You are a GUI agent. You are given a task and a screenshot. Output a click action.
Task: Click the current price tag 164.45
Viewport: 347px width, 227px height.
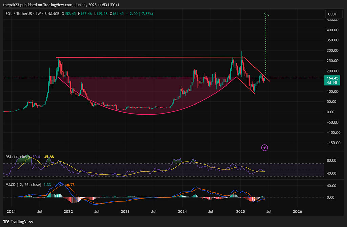(331, 78)
